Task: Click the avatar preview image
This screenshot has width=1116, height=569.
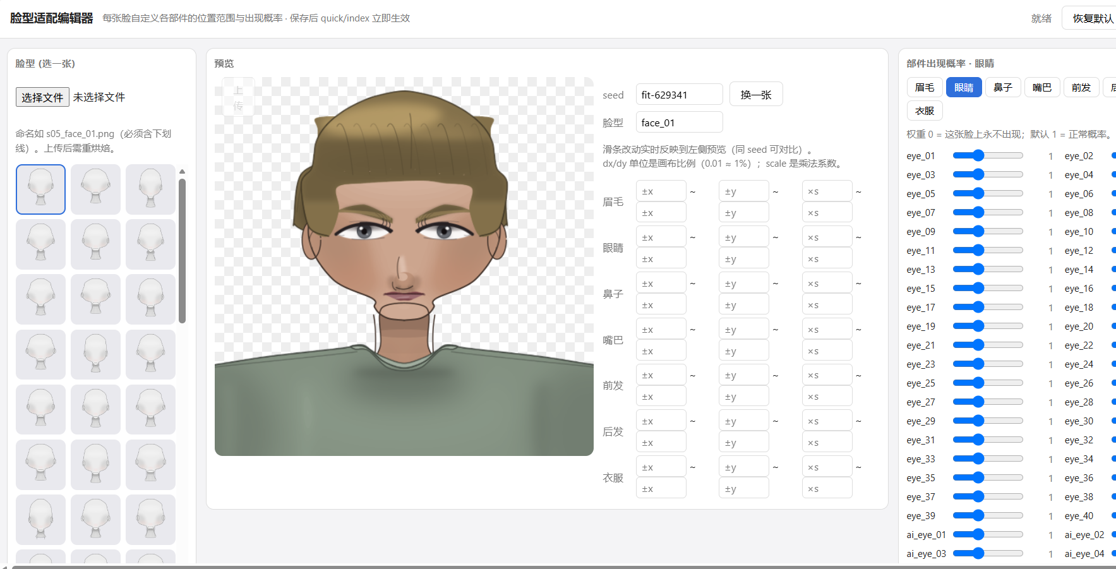Action: coord(404,267)
